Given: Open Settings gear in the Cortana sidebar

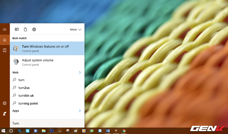Looking at the screenshot, I should (5, 103).
